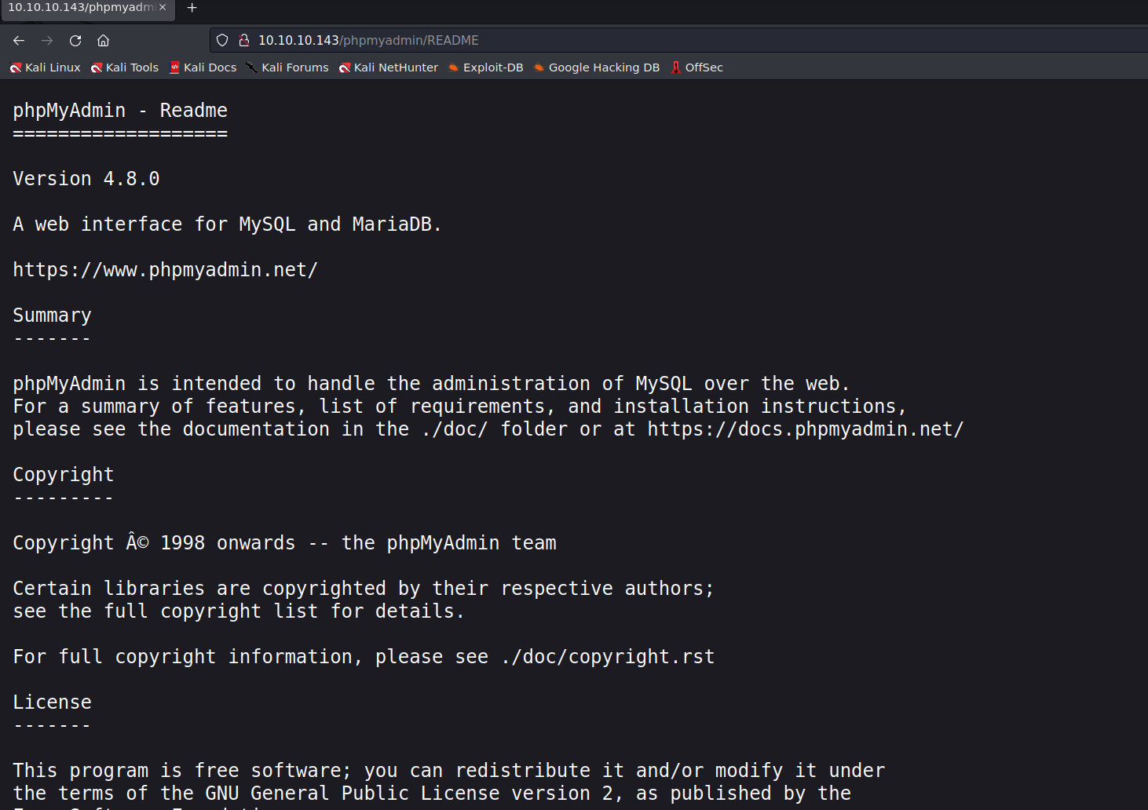Open Exploit-DB bookmark
Screen dimensions: 1148x810
click(x=485, y=67)
